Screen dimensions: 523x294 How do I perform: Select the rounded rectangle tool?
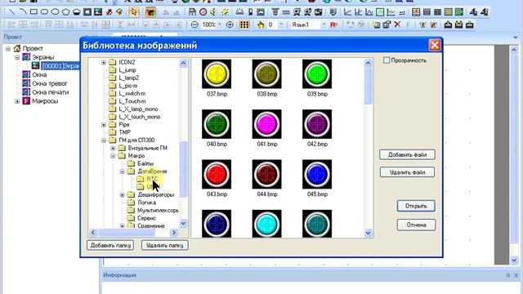pos(44,12)
